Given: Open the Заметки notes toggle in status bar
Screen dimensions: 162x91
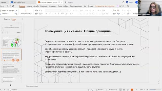Looking at the screenshot, I should pyautogui.click(x=100, y=90).
